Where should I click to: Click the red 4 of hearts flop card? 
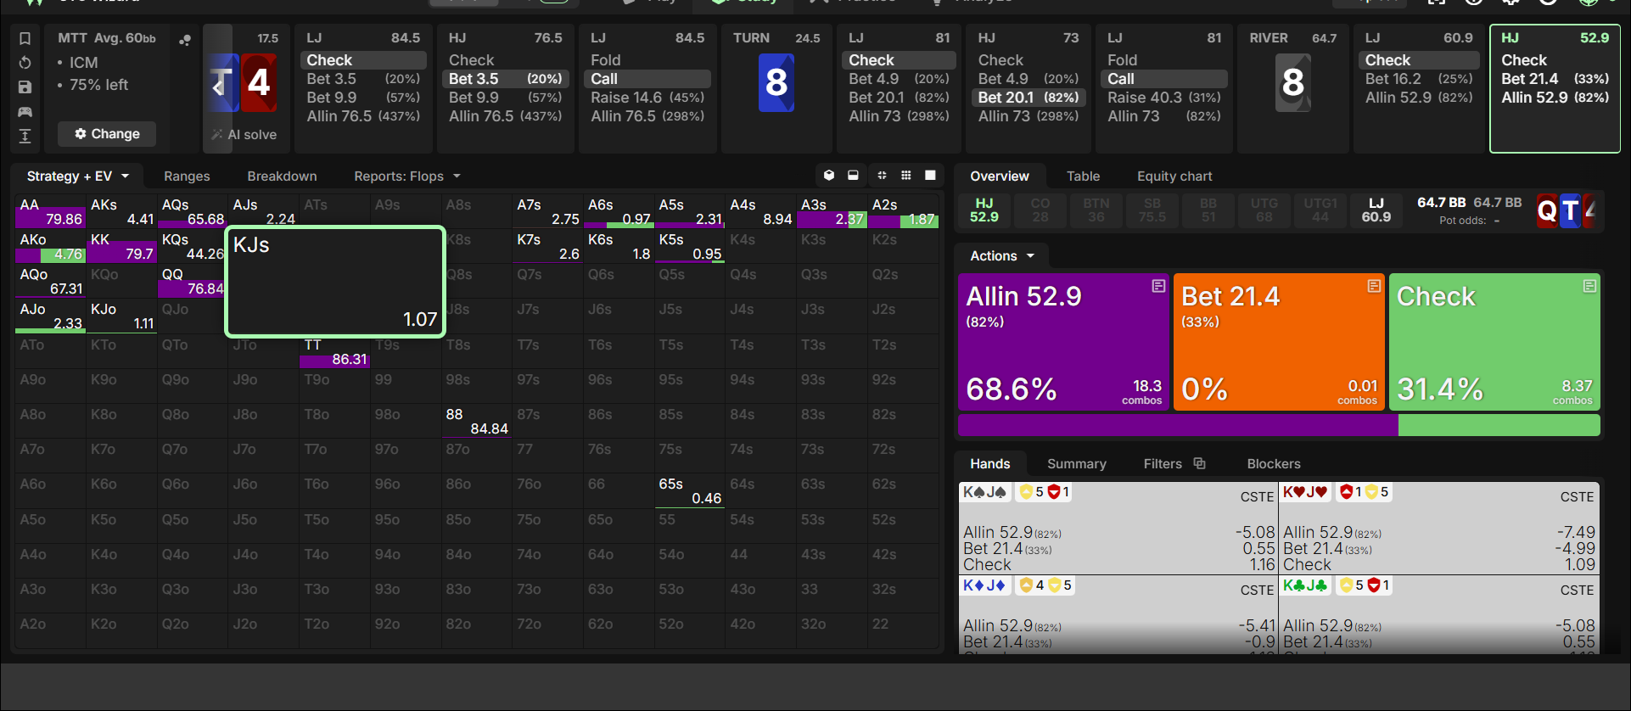pyautogui.click(x=259, y=83)
